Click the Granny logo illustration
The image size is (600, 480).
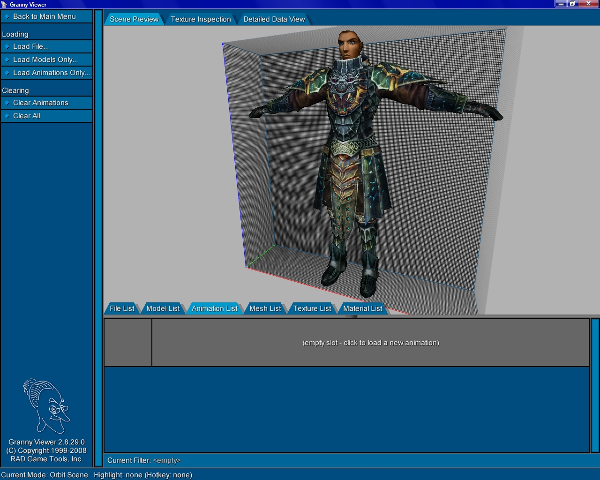[x=46, y=406]
